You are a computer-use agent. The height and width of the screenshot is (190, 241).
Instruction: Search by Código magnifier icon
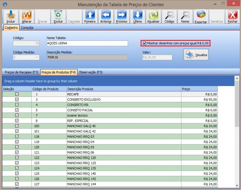point(169,16)
